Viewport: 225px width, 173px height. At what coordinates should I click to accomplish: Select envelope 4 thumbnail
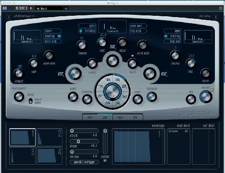(49, 155)
